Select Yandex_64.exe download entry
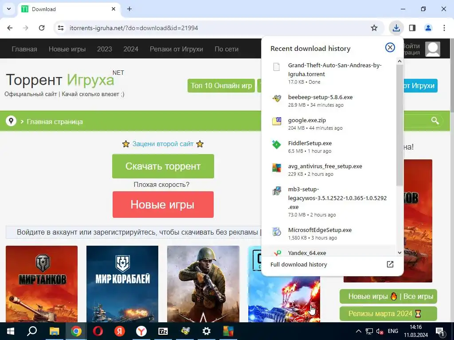Image resolution: width=454 pixels, height=340 pixels. tap(329, 251)
